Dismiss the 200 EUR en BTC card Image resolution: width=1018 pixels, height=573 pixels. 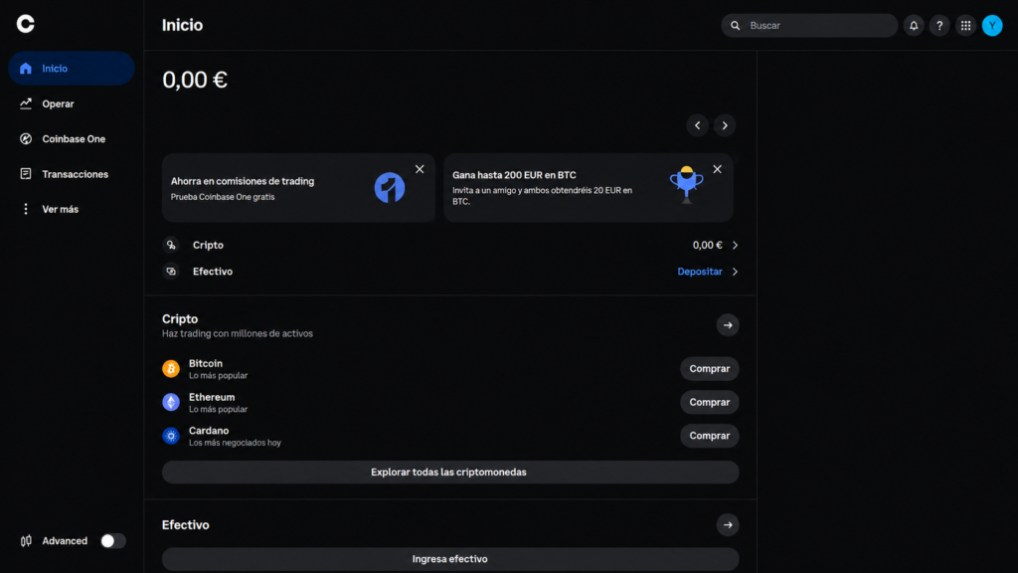coord(717,169)
